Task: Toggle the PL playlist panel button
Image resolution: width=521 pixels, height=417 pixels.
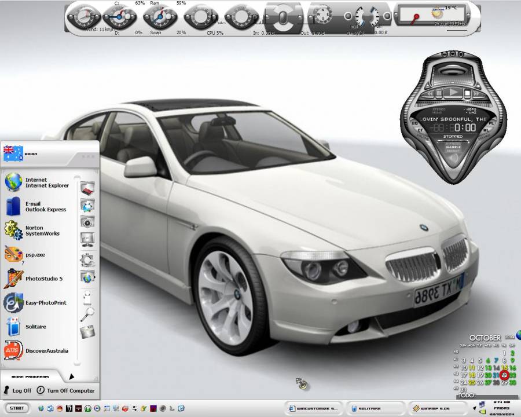Action: click(492, 123)
